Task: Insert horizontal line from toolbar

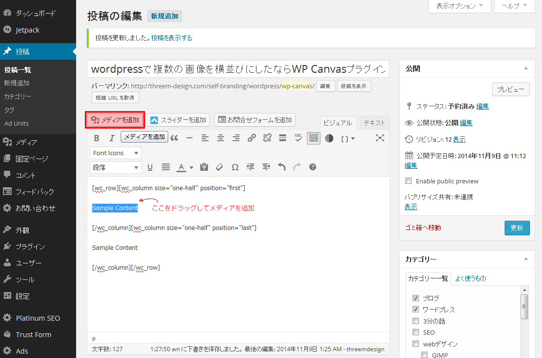Action: point(190,138)
